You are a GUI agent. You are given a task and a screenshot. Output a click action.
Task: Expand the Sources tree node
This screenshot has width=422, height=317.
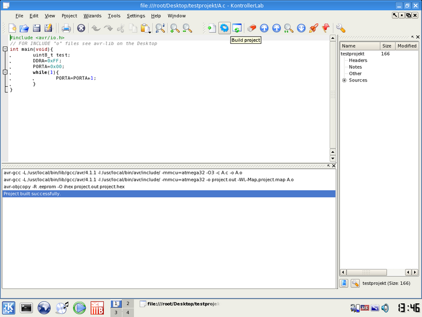click(x=344, y=80)
